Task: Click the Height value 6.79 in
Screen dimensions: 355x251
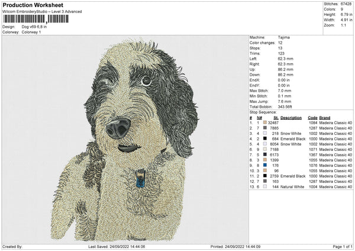Action: pos(346,14)
